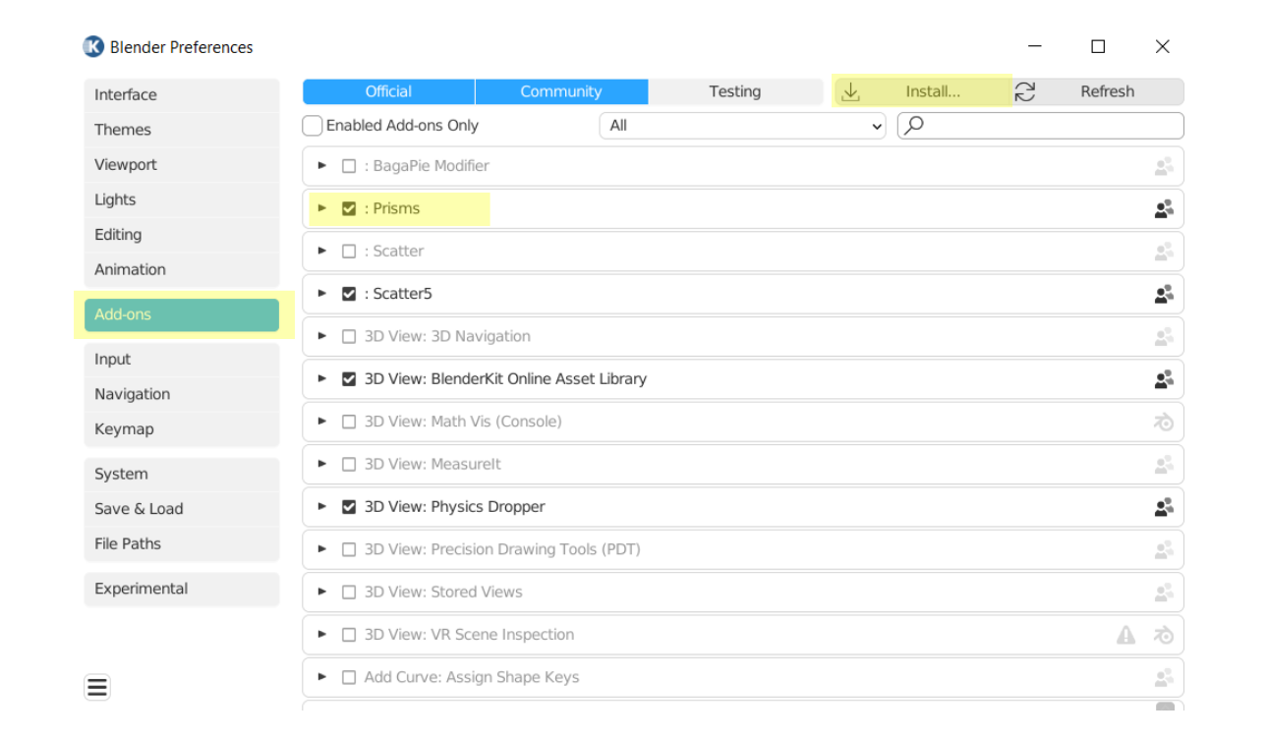Click the magnifier icon in search field

[913, 125]
